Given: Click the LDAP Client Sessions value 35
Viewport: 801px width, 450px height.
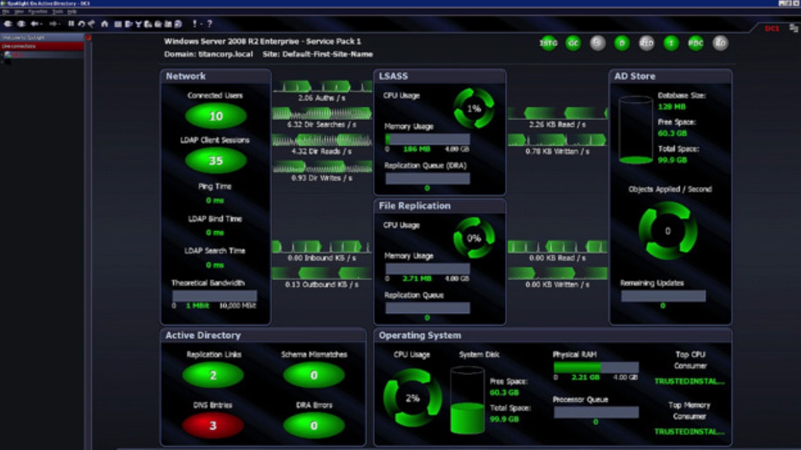Looking at the screenshot, I should point(216,161).
